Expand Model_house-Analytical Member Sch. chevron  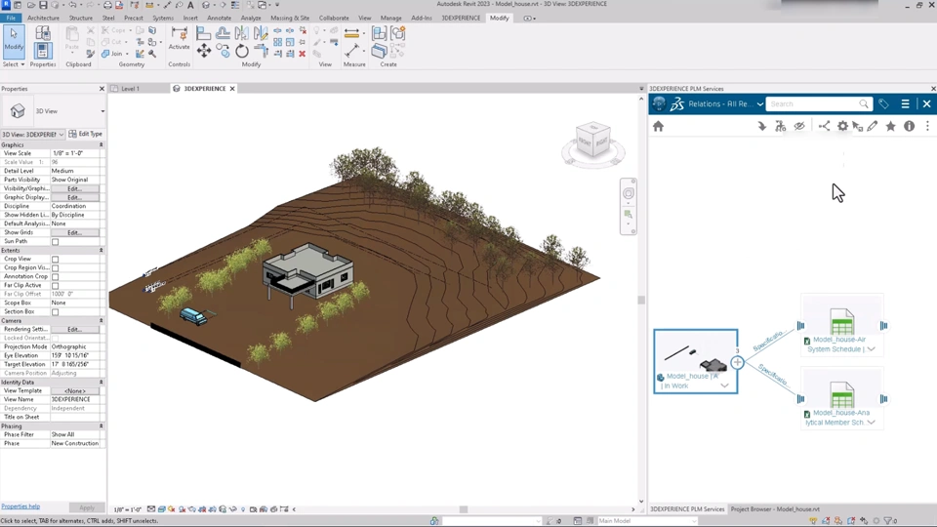coord(872,423)
